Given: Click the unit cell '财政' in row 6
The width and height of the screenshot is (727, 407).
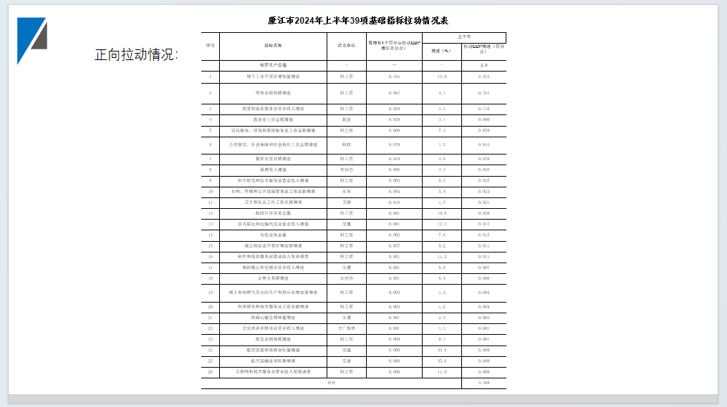Looking at the screenshot, I should tap(347, 145).
